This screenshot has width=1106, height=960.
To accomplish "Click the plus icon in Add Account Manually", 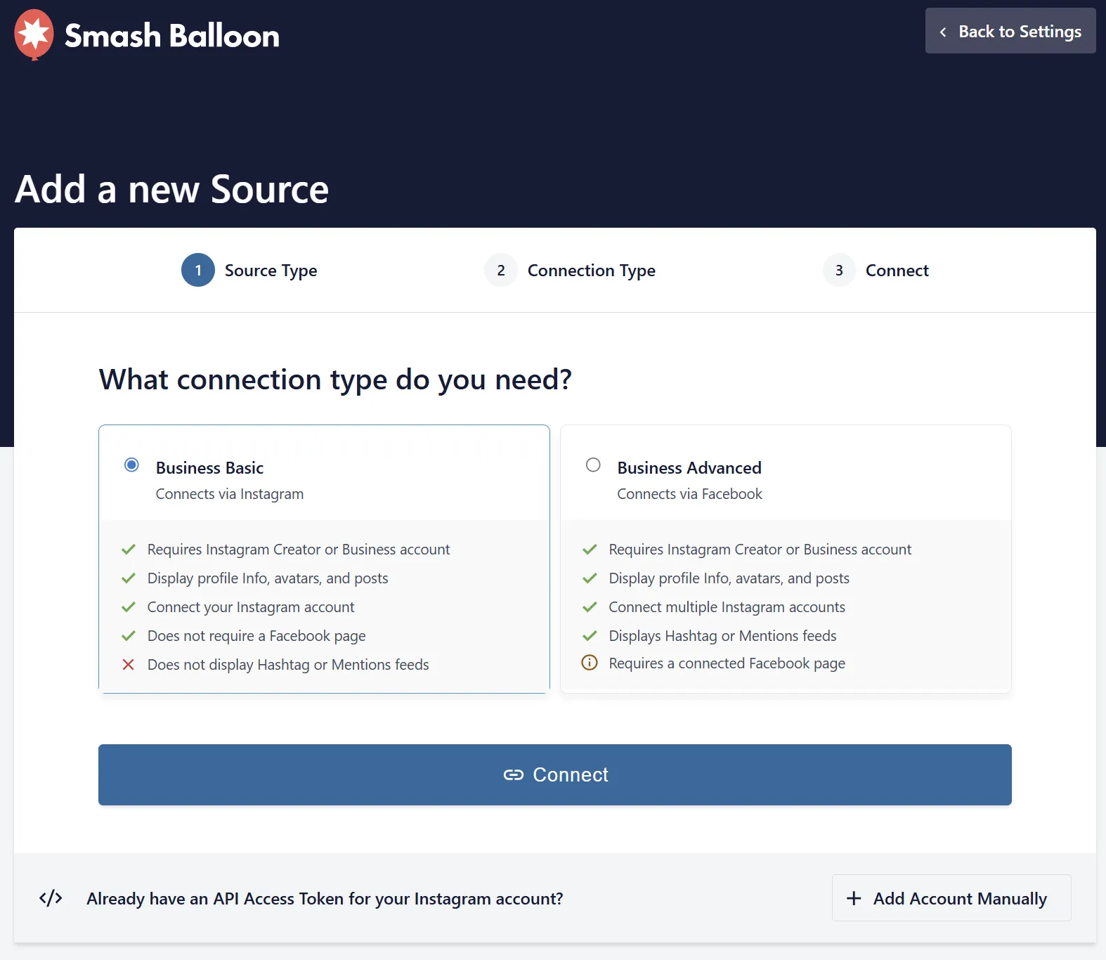I will [x=854, y=898].
